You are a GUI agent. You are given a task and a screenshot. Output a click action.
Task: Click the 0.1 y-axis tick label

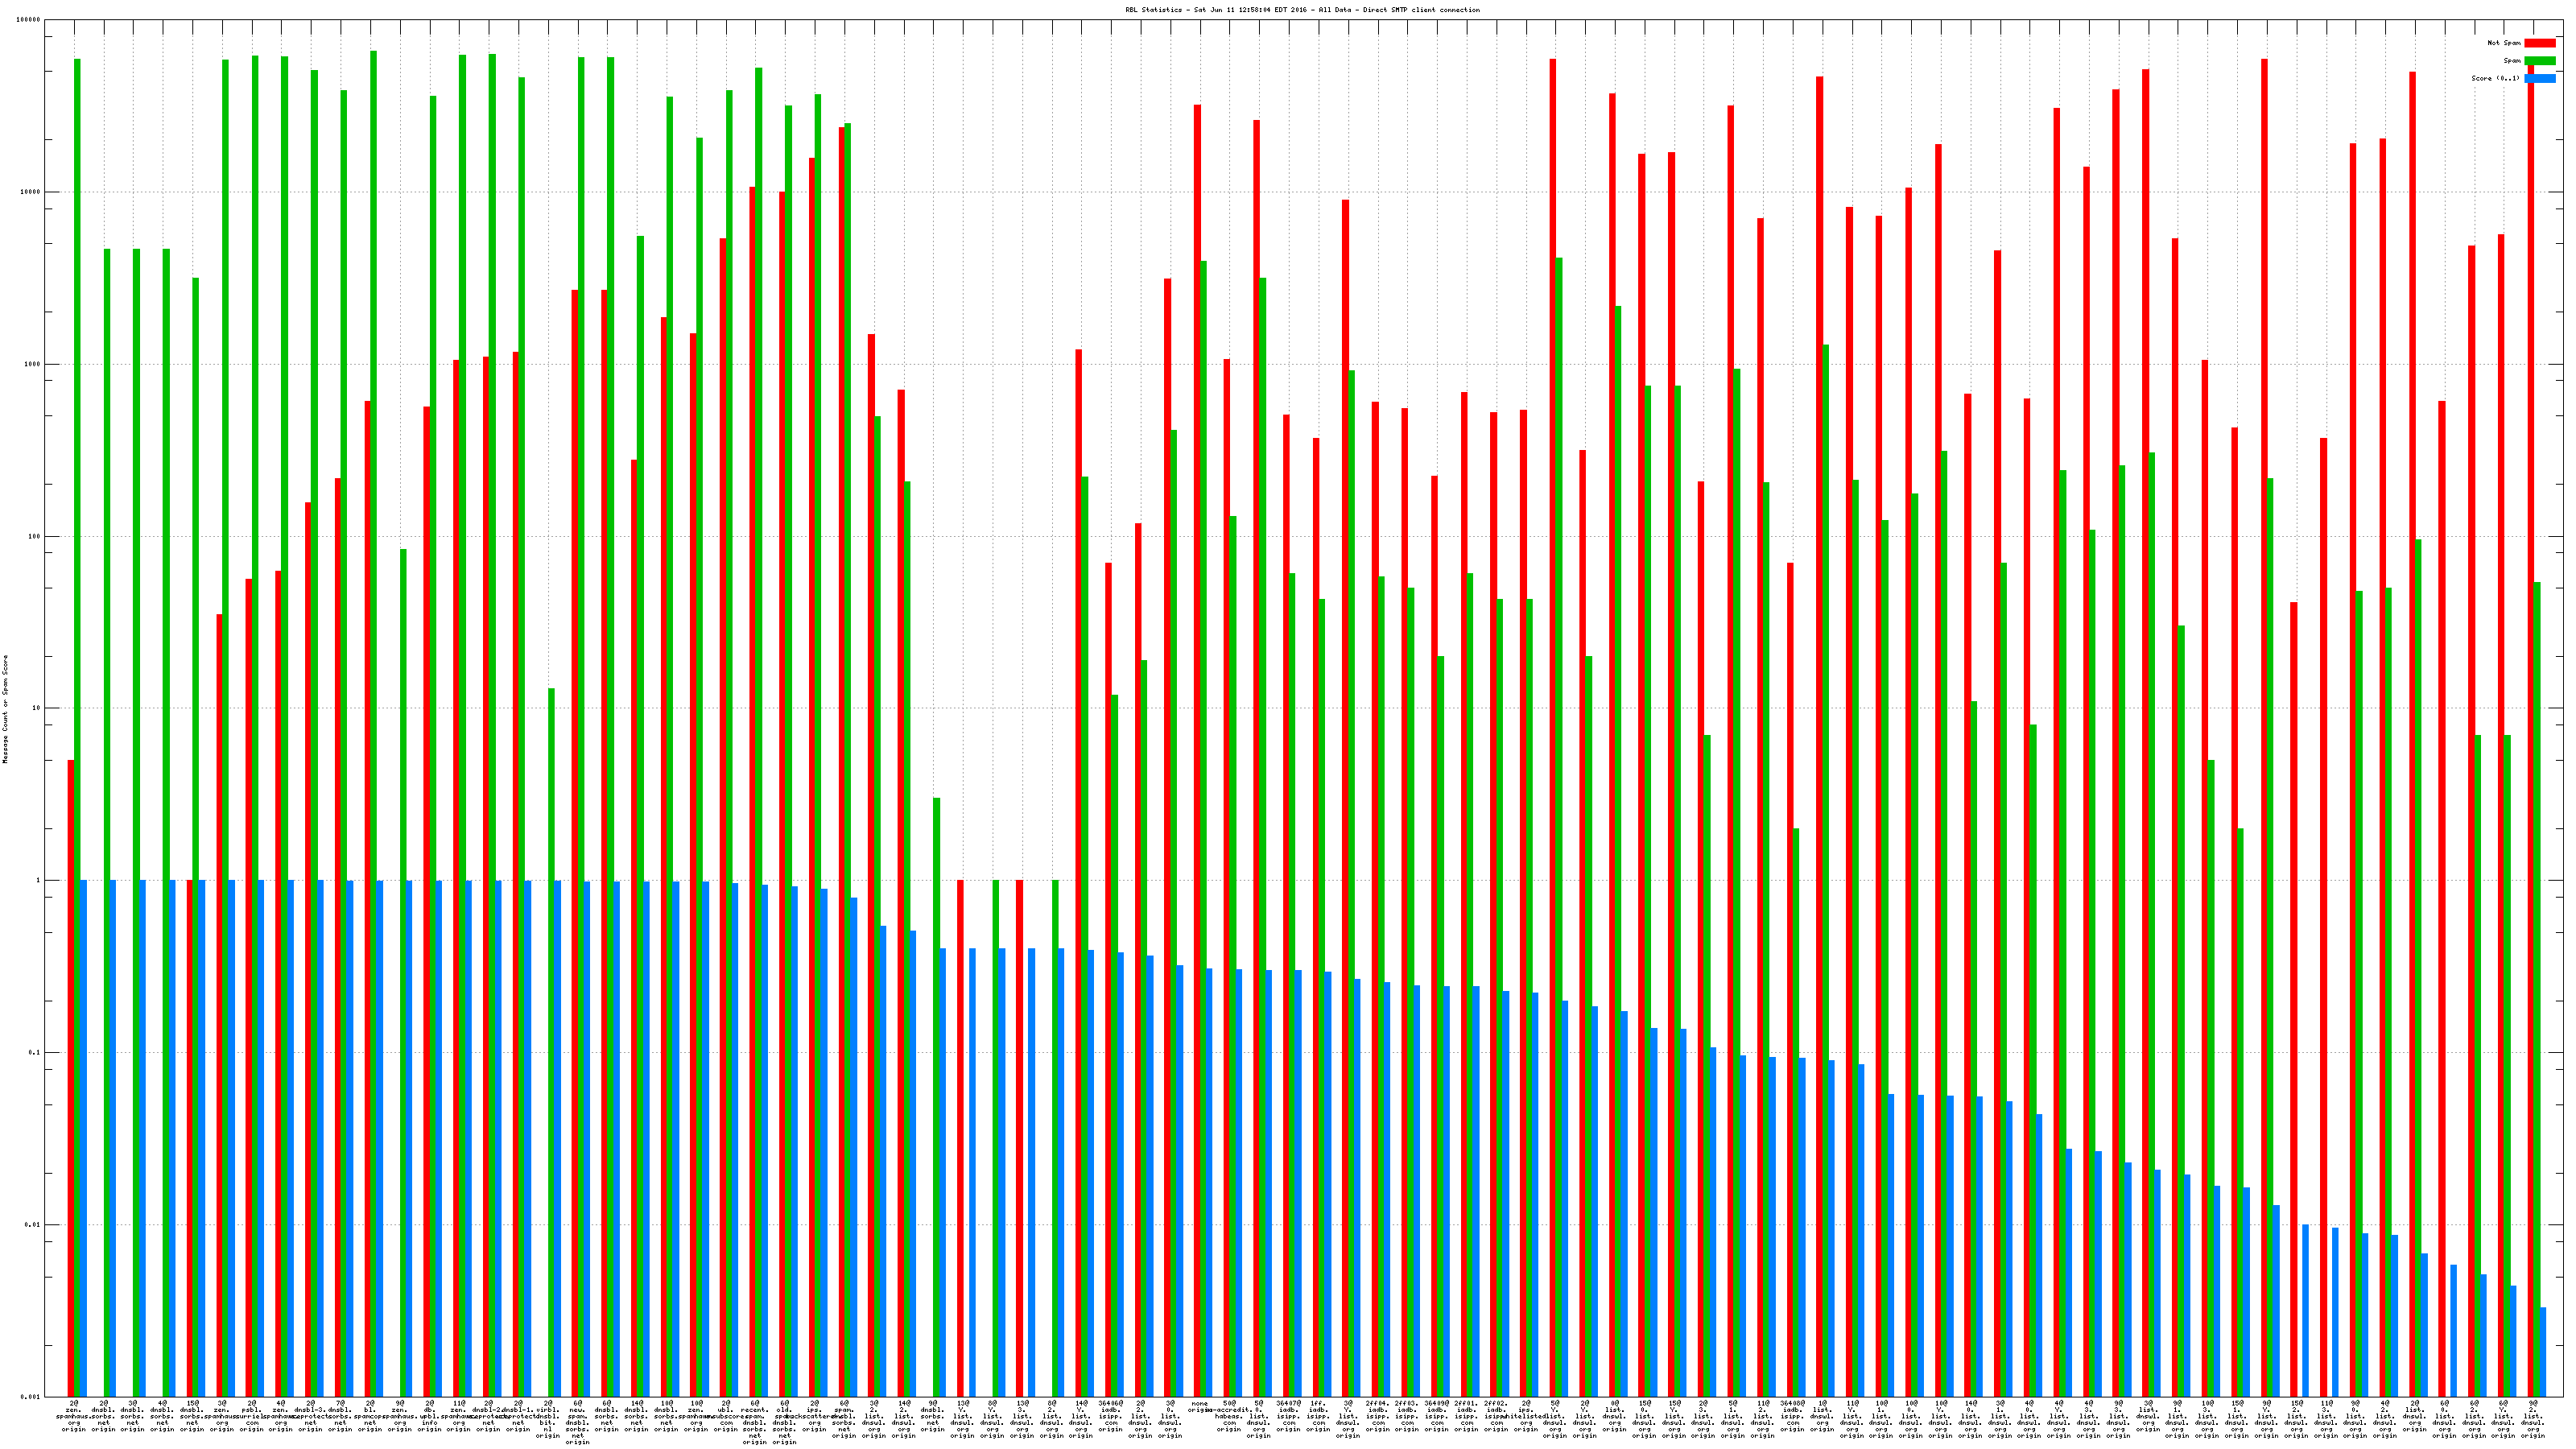pyautogui.click(x=34, y=1052)
